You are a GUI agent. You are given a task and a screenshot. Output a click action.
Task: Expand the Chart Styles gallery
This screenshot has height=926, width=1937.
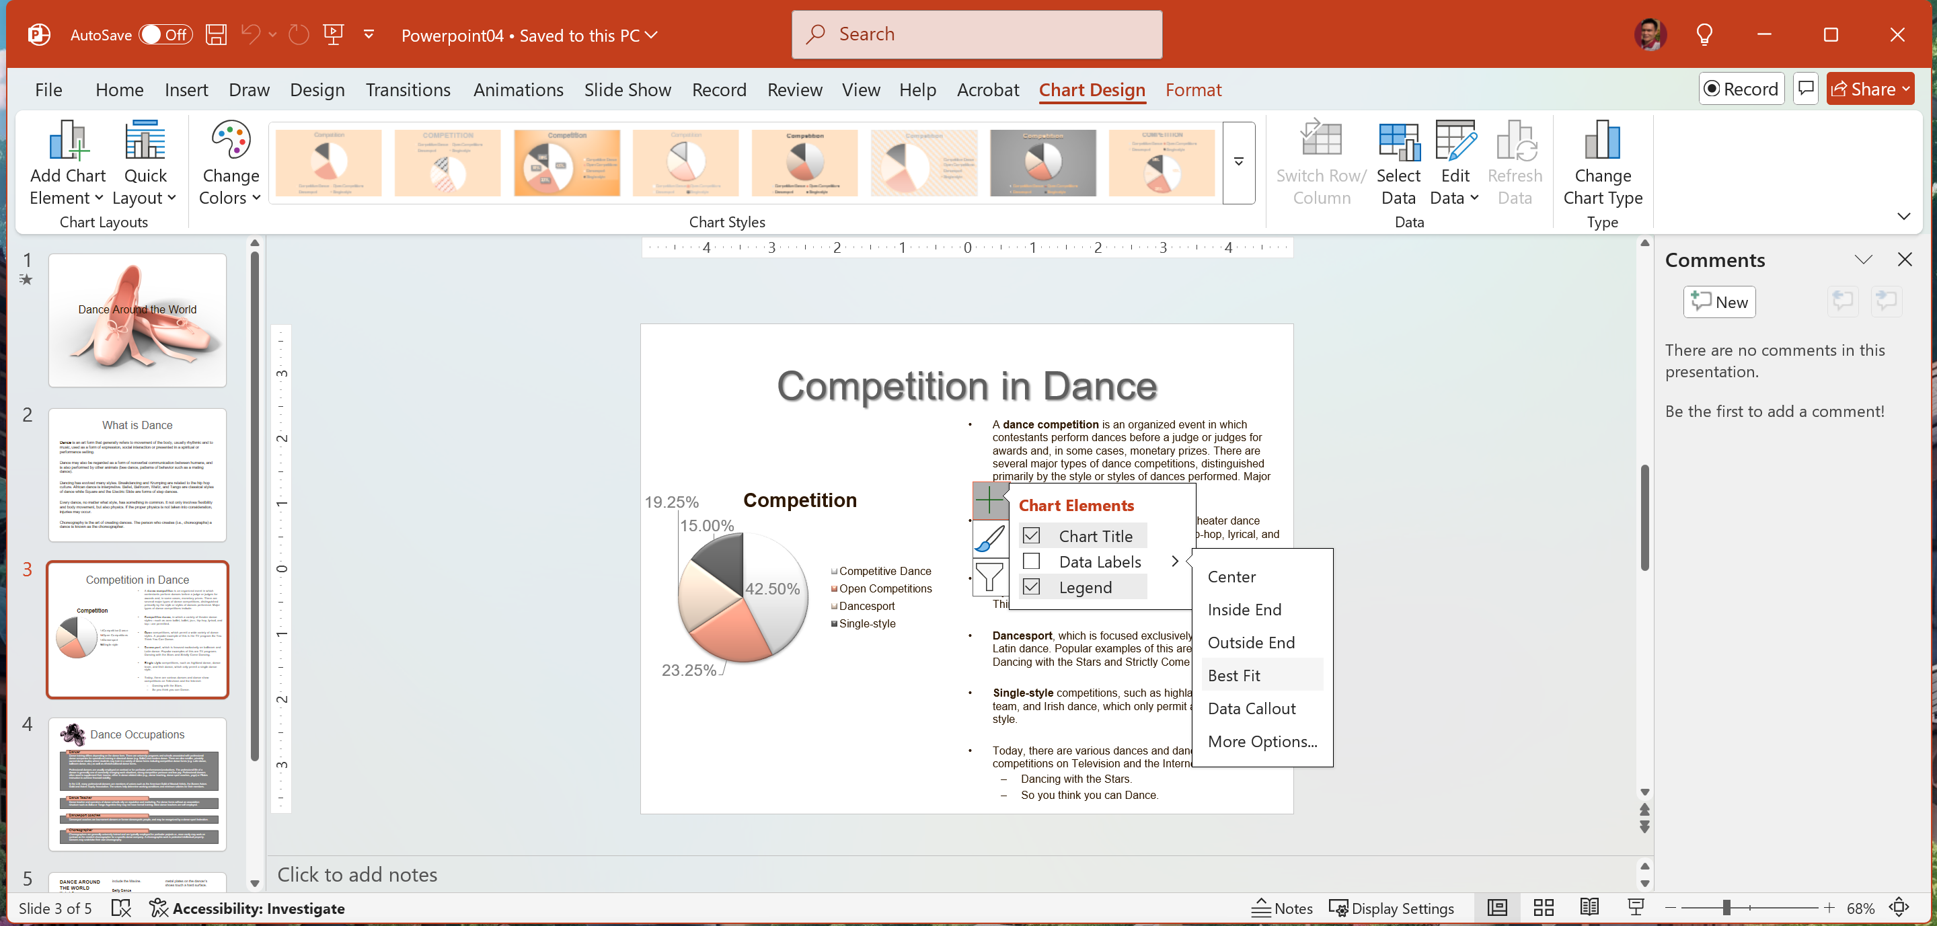pyautogui.click(x=1238, y=162)
